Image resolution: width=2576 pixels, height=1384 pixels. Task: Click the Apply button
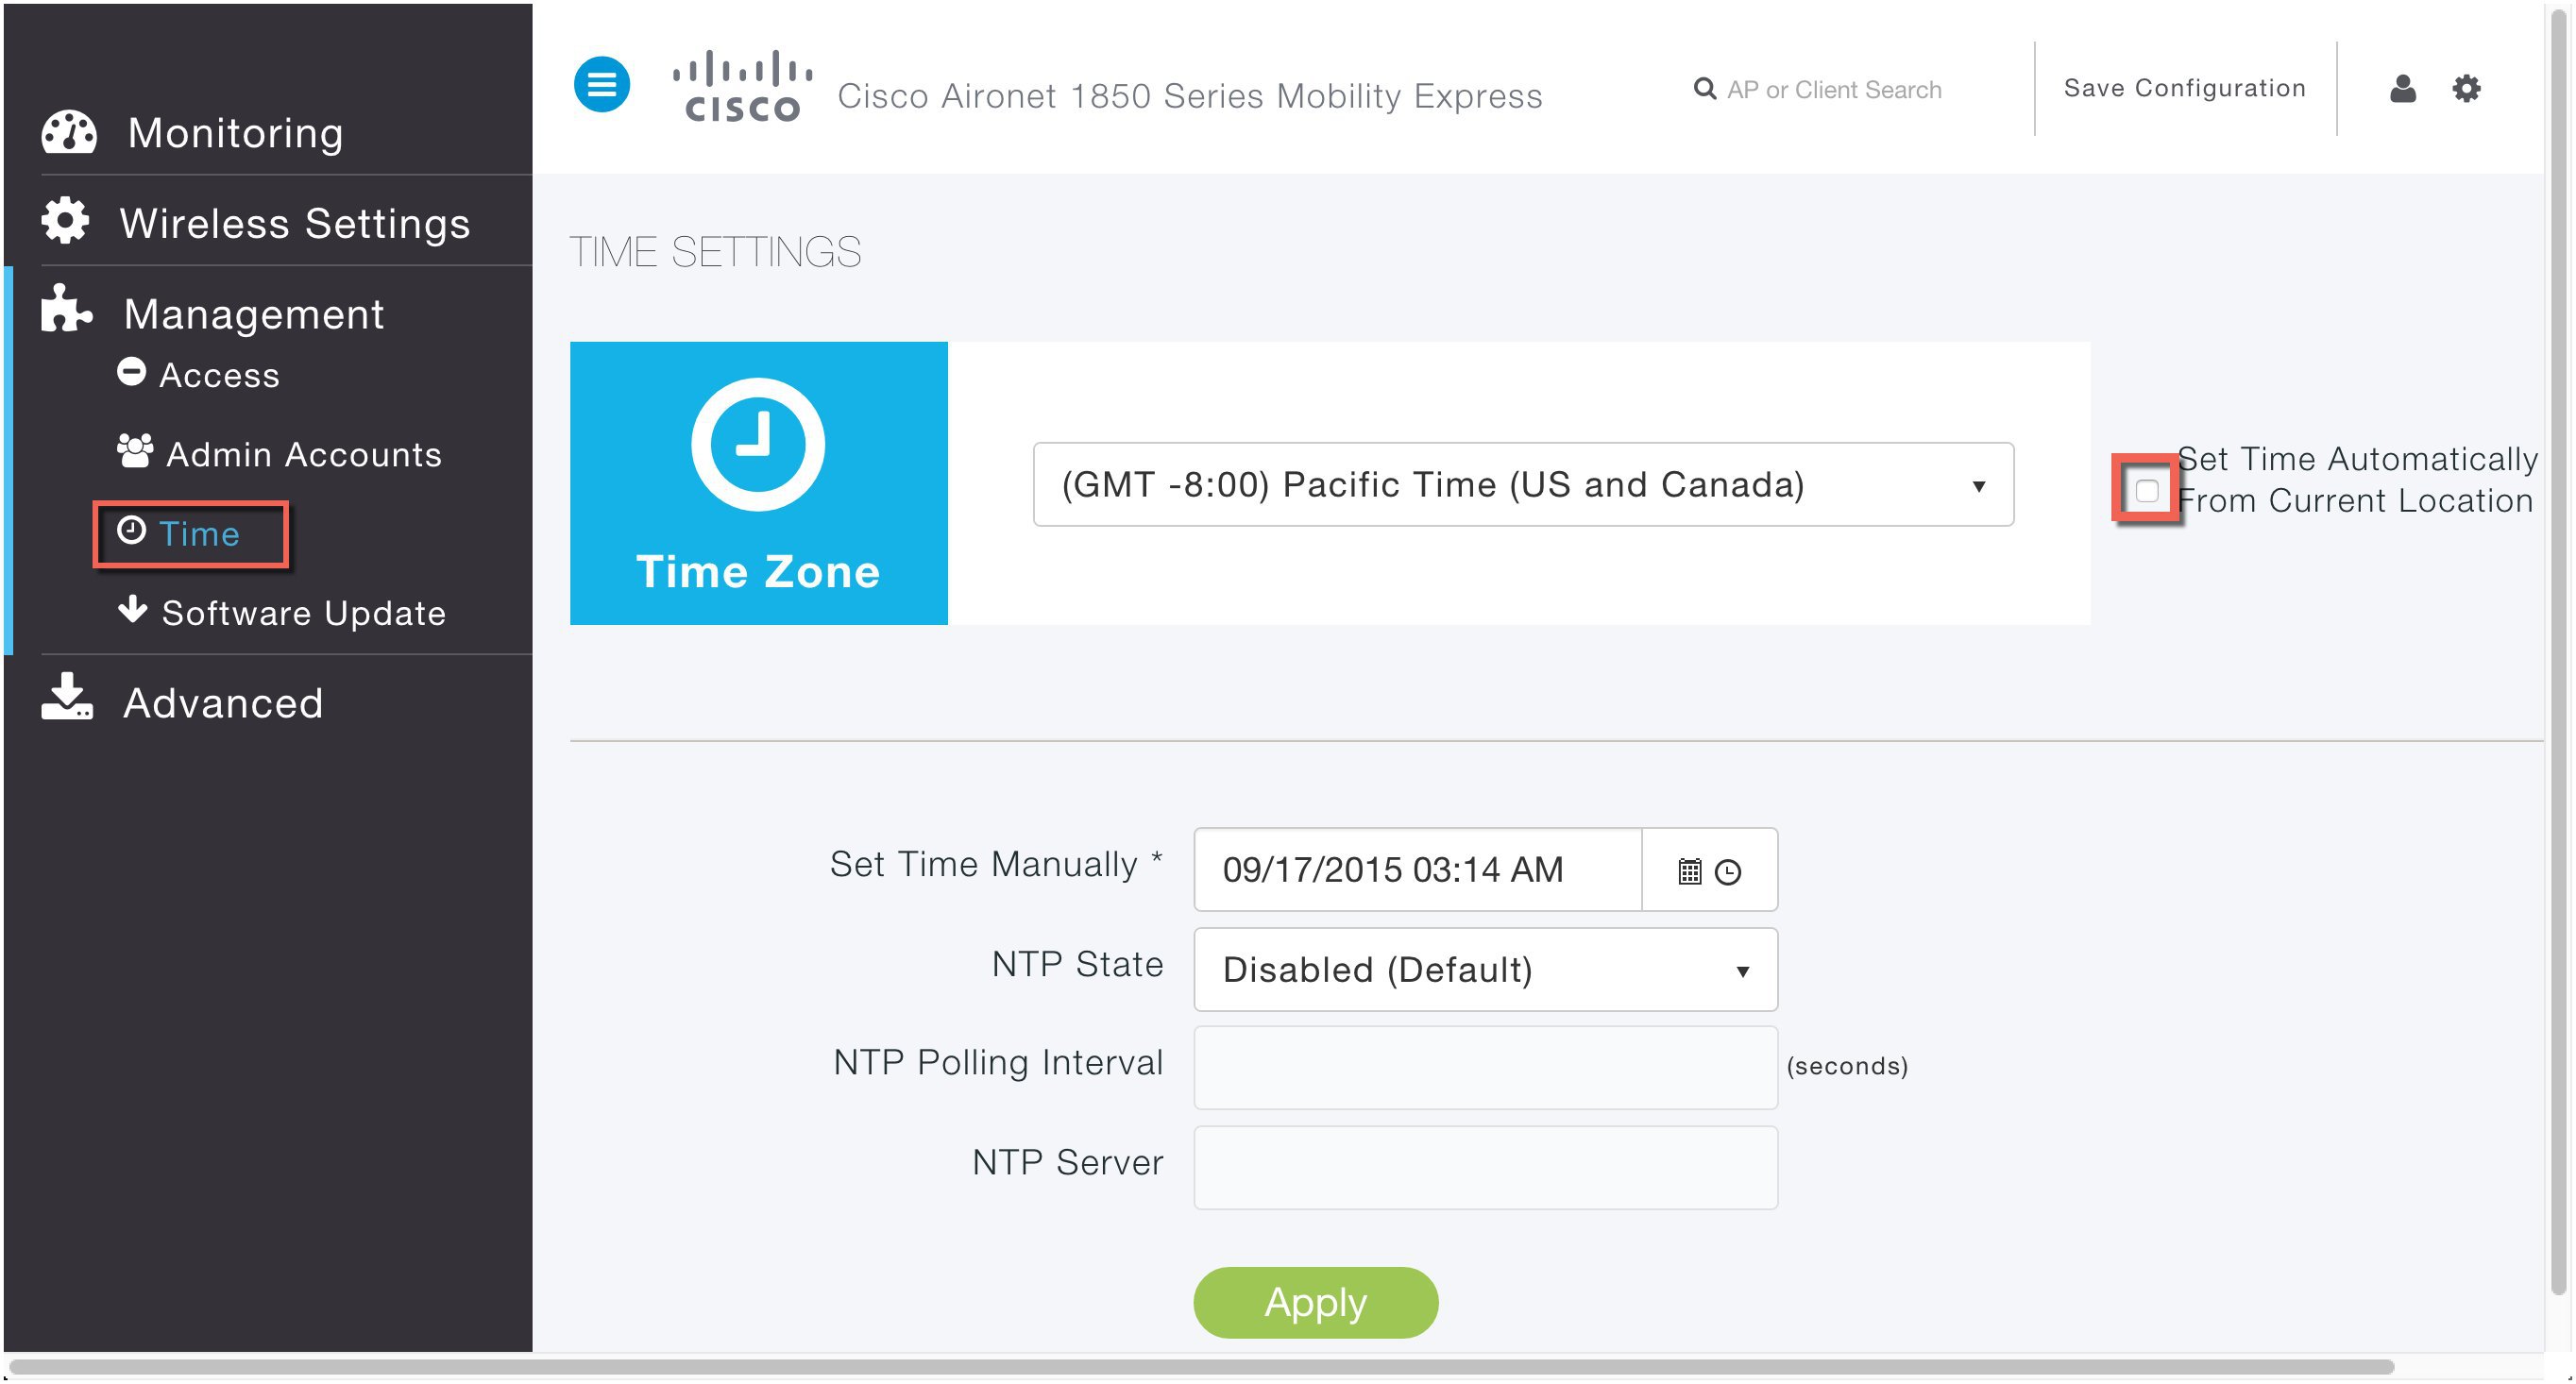[x=1315, y=1302]
